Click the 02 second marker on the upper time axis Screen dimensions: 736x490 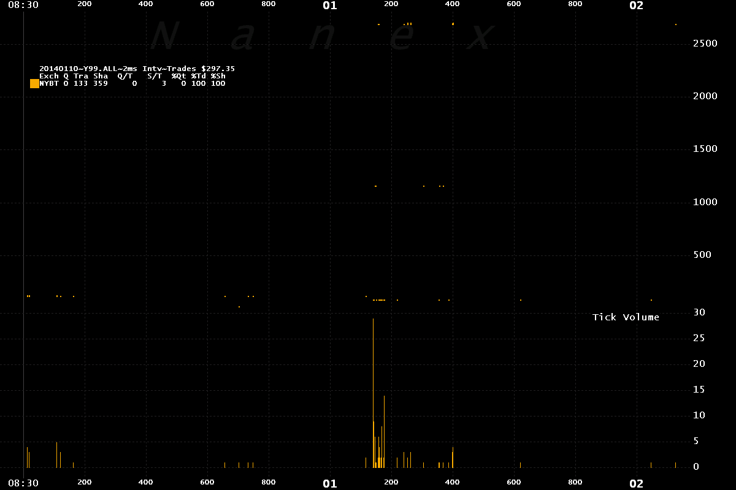(x=637, y=6)
